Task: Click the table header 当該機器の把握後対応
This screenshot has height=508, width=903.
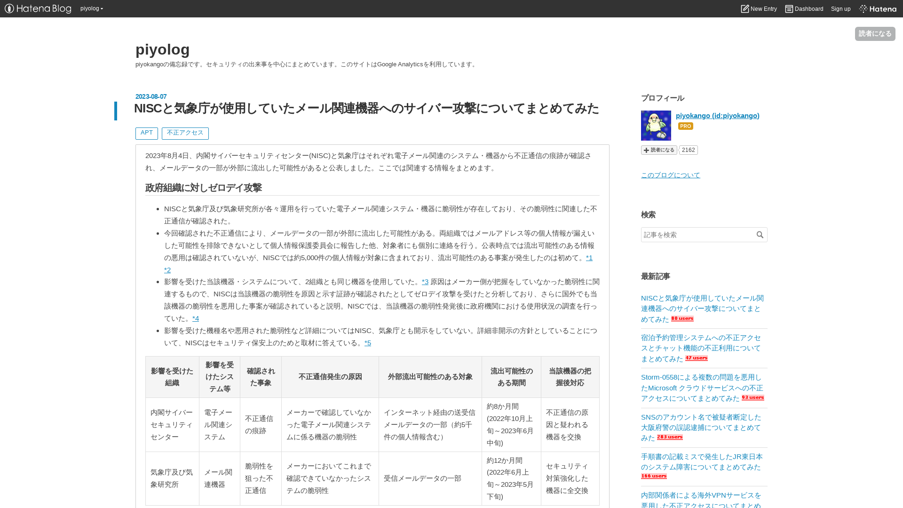Action: tap(570, 377)
